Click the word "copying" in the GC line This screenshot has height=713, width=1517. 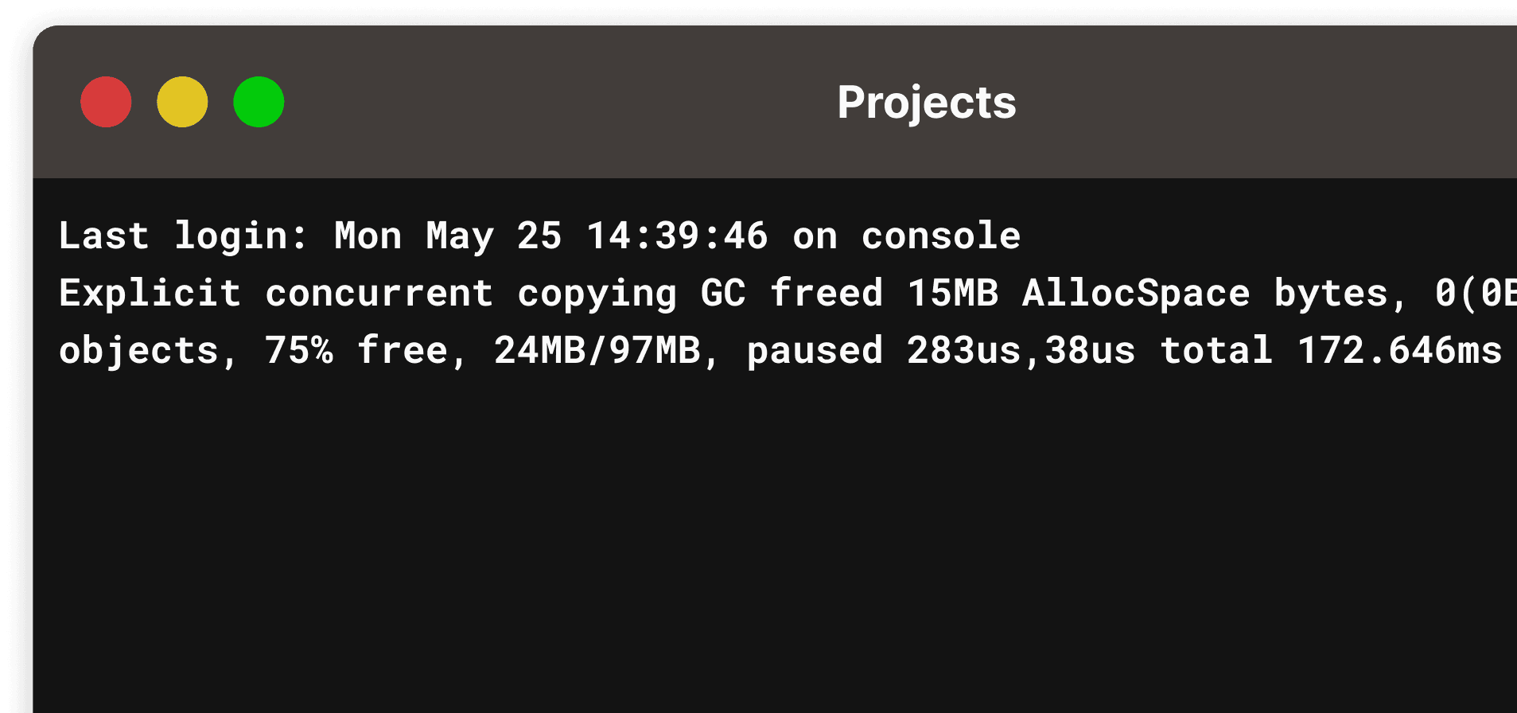tap(597, 294)
